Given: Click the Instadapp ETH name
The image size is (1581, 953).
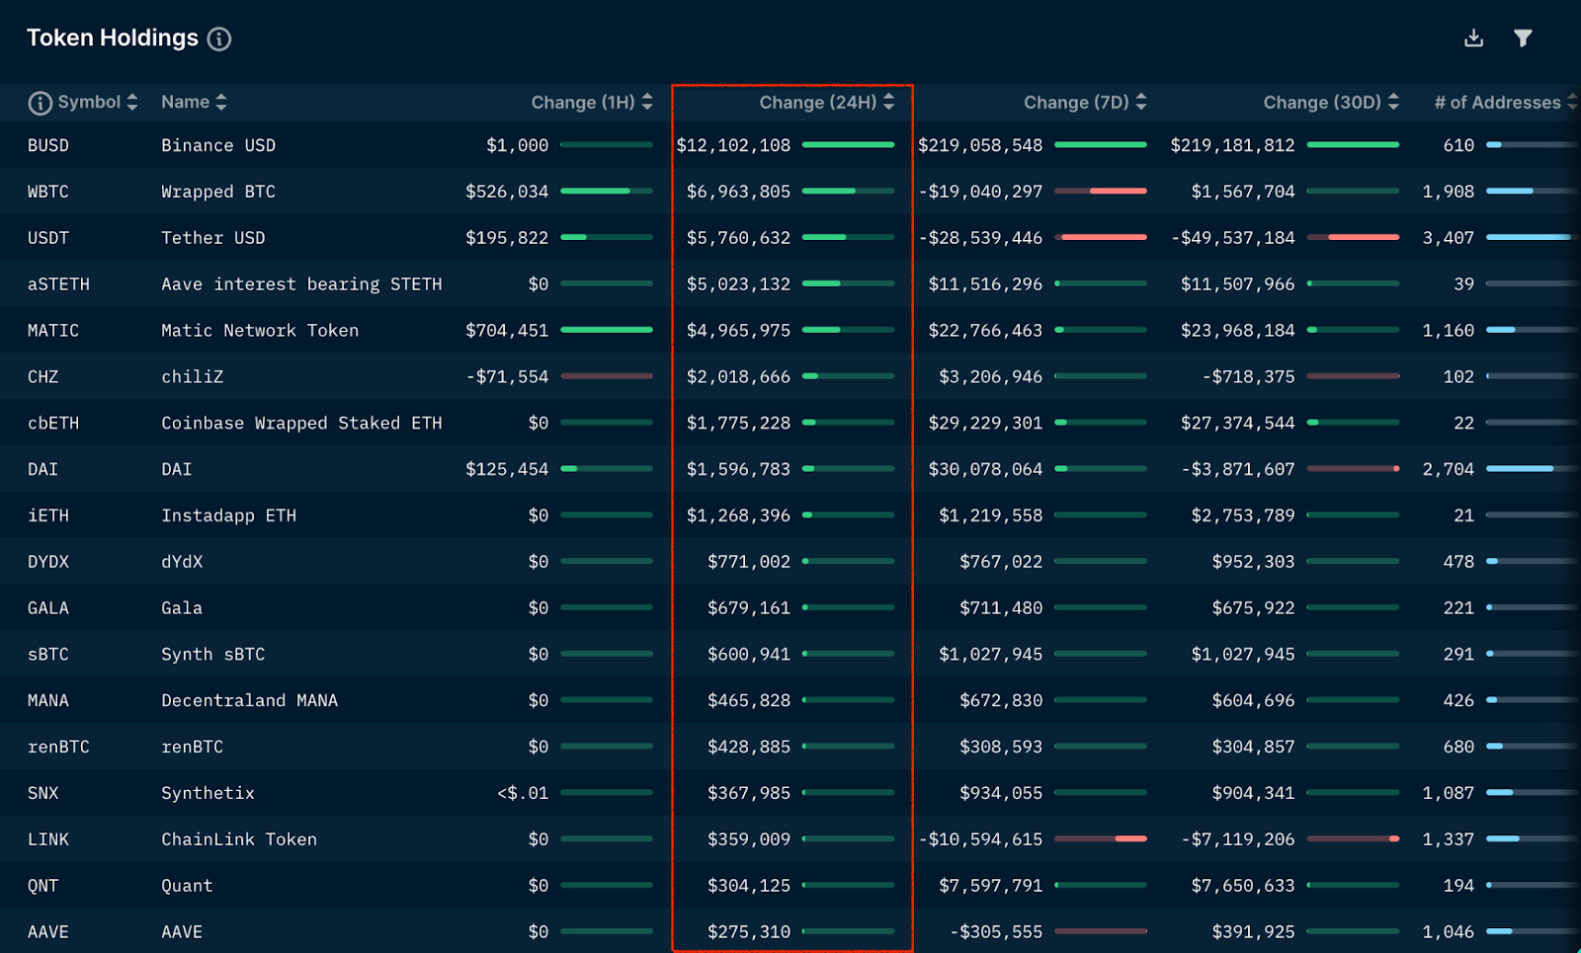Looking at the screenshot, I should [x=229, y=516].
